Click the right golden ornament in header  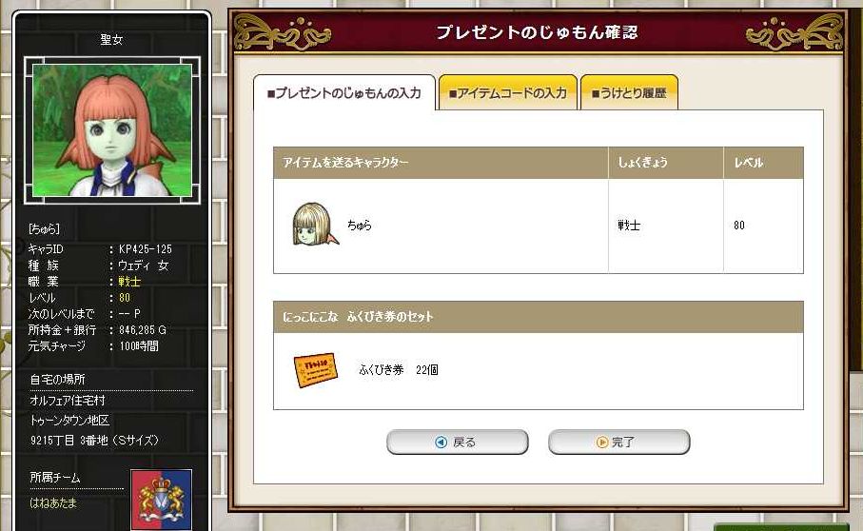point(794,32)
